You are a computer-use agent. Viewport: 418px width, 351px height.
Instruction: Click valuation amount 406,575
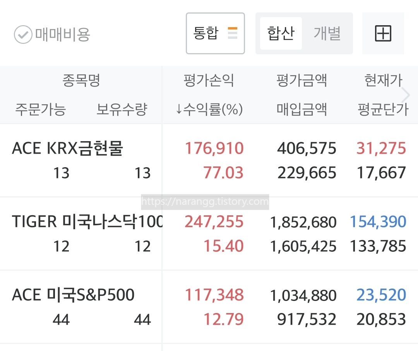point(307,148)
